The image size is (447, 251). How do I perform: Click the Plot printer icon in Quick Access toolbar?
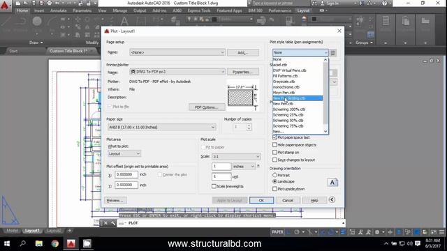50,3
